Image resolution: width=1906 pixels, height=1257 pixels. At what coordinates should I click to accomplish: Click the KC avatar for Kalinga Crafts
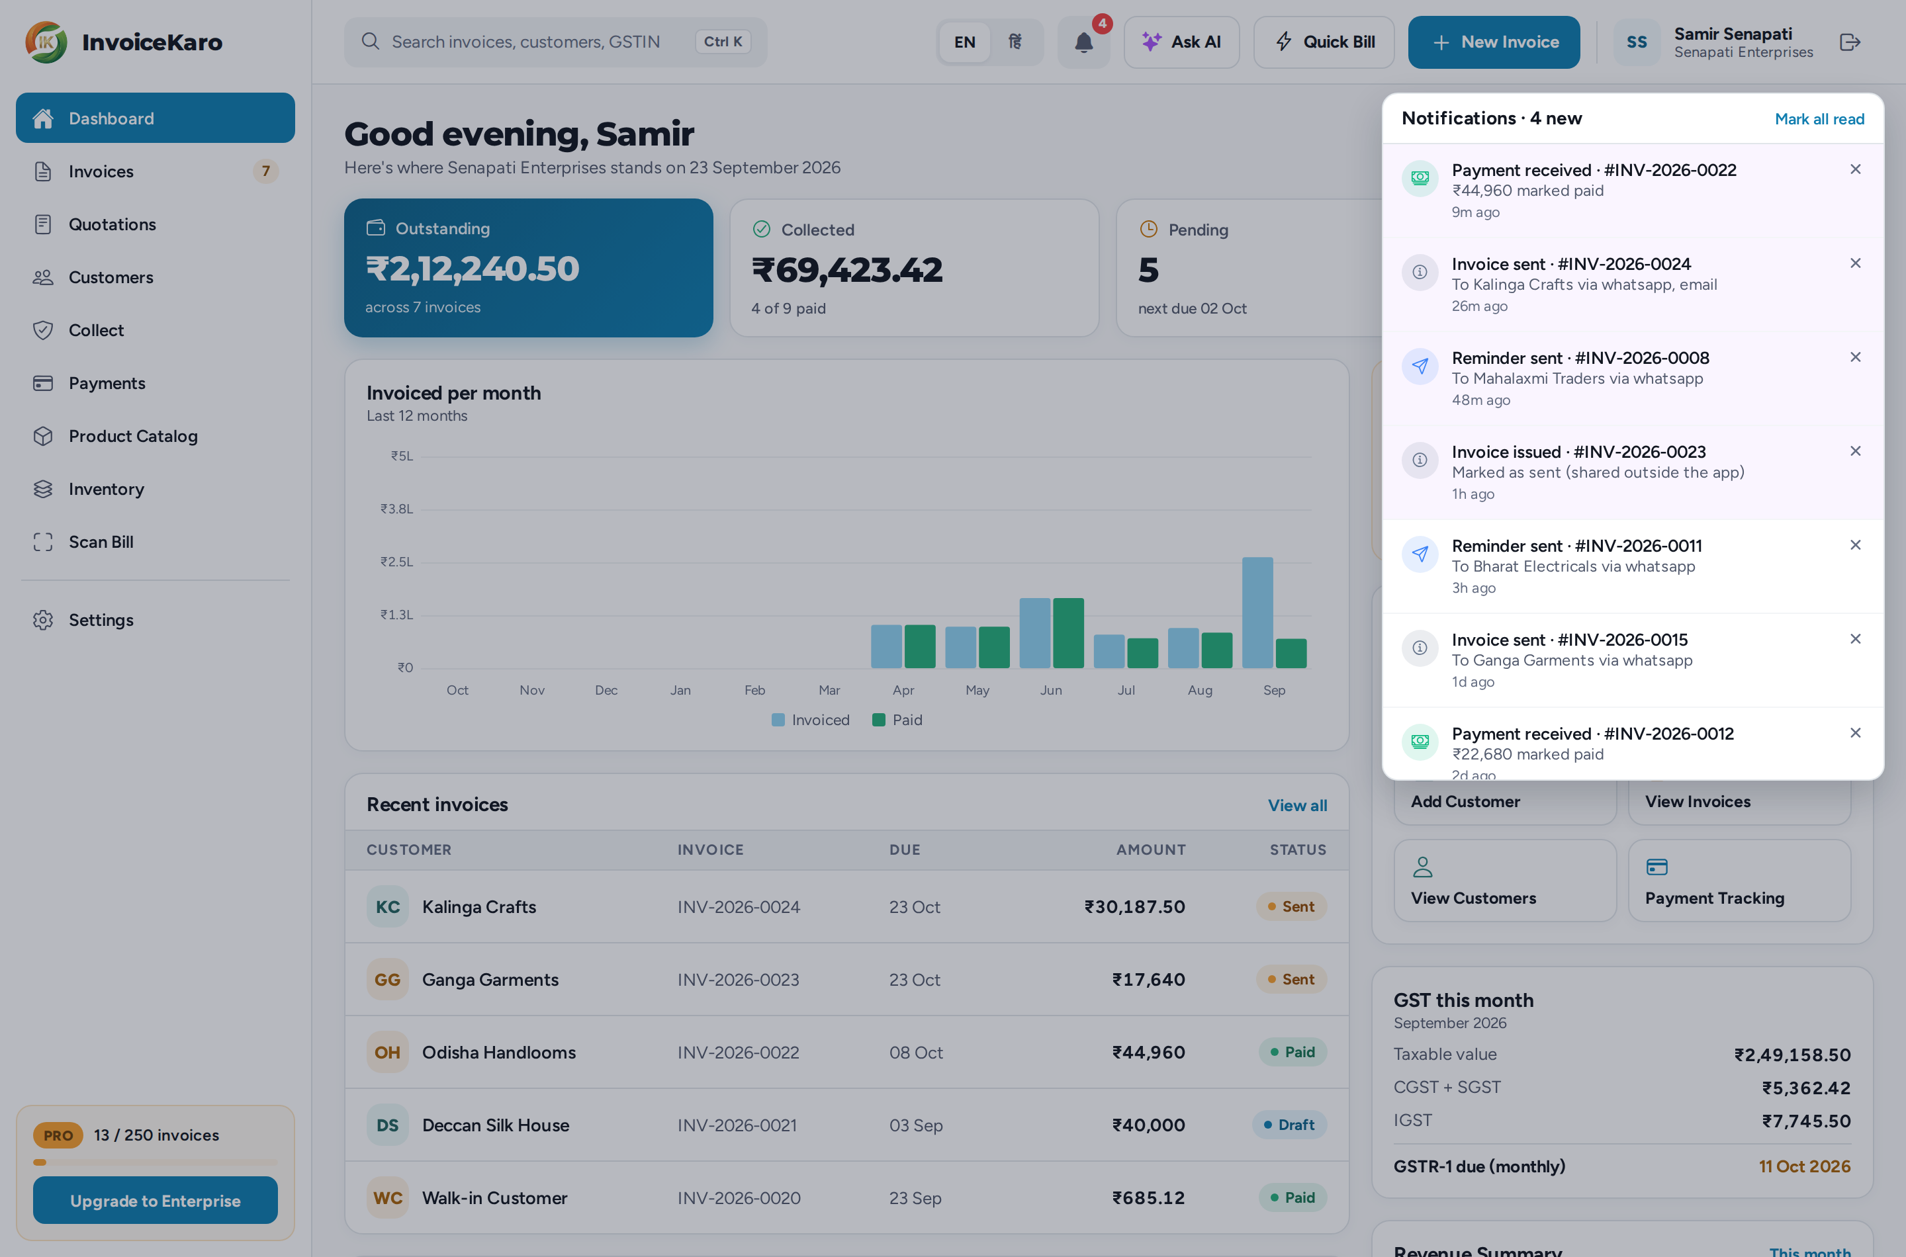coord(387,906)
